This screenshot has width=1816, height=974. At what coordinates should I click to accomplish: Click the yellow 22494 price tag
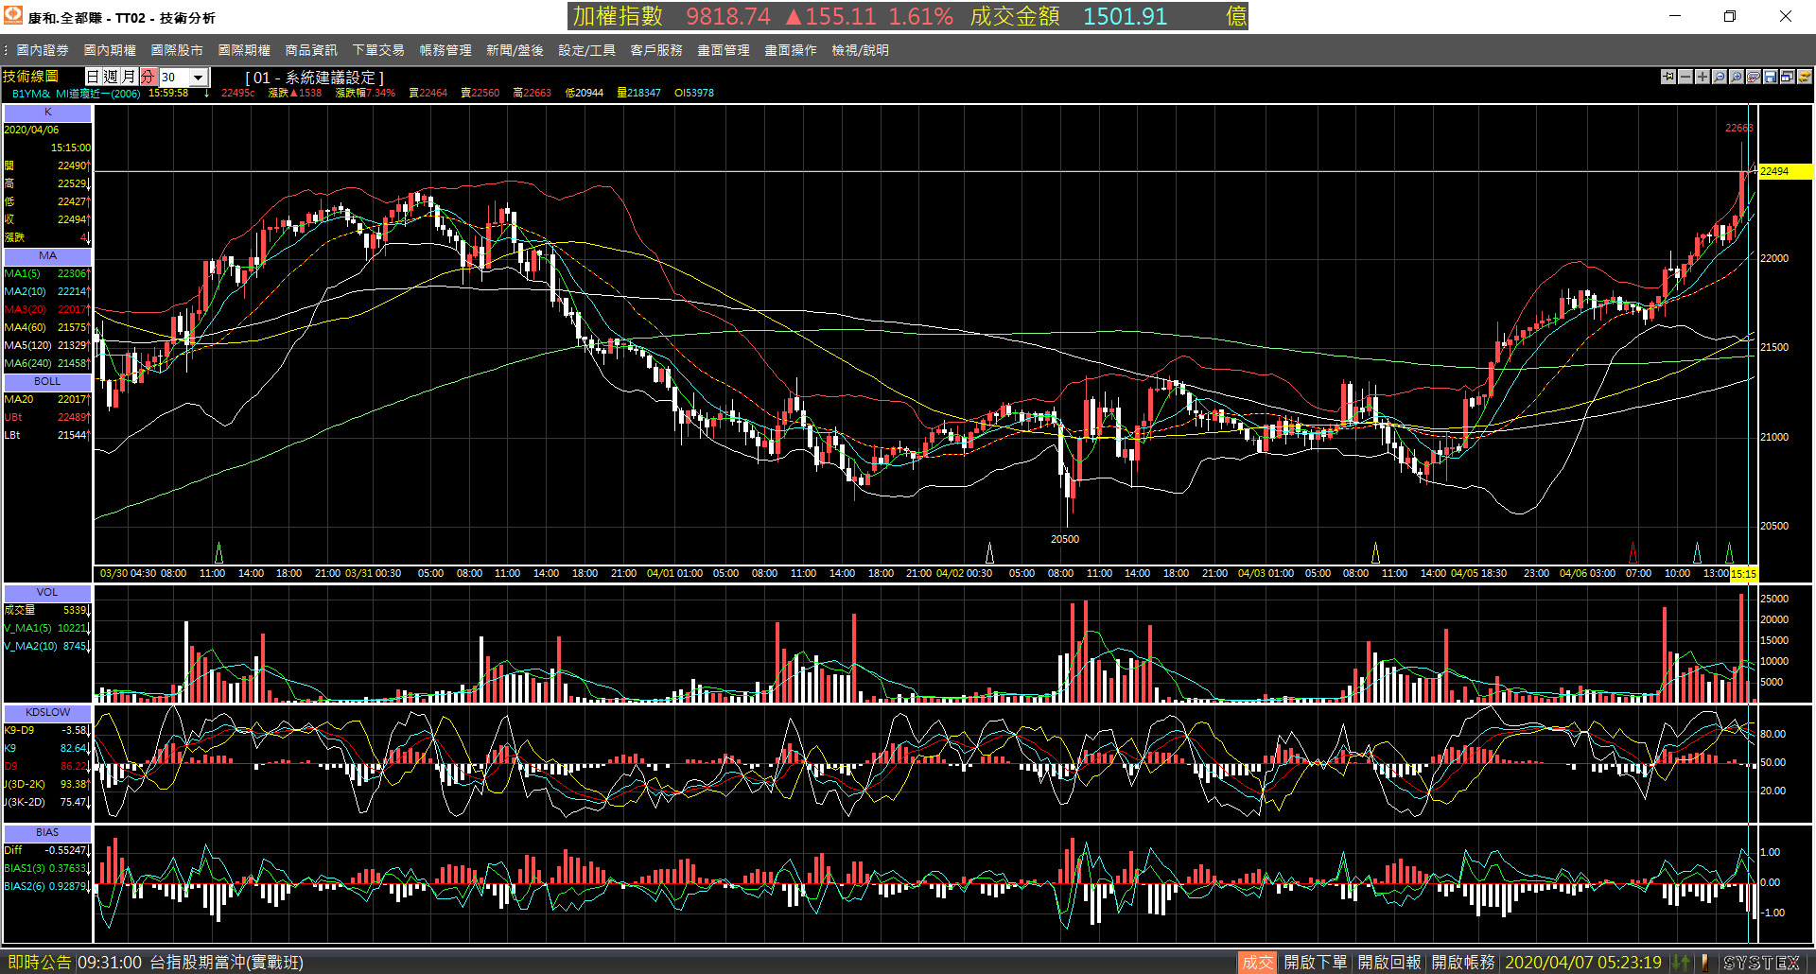(1785, 171)
